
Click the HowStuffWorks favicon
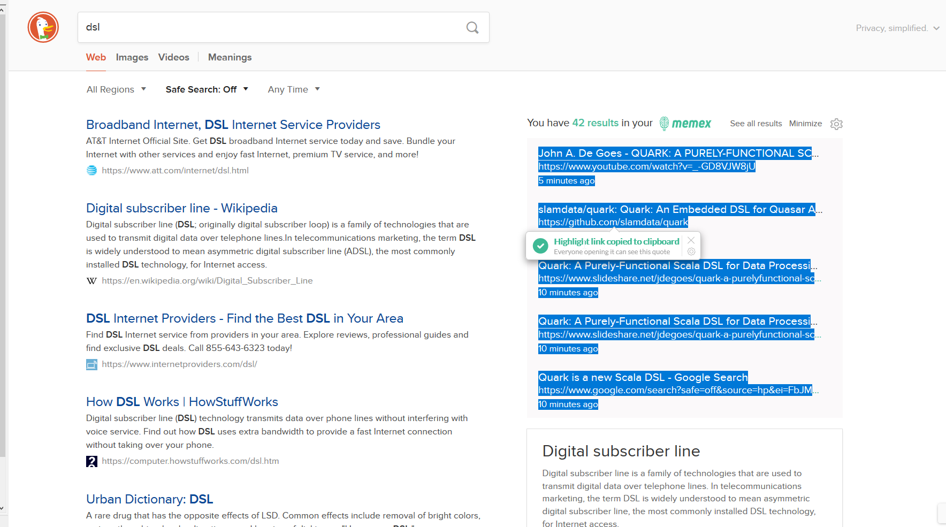91,461
